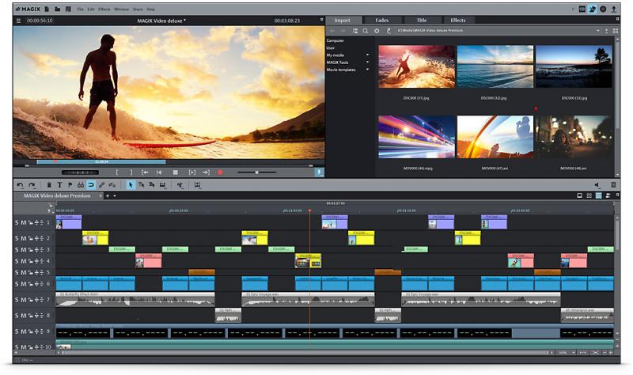The width and height of the screenshot is (633, 375).
Task: Expand the My media dropdown arrow
Action: (x=367, y=55)
